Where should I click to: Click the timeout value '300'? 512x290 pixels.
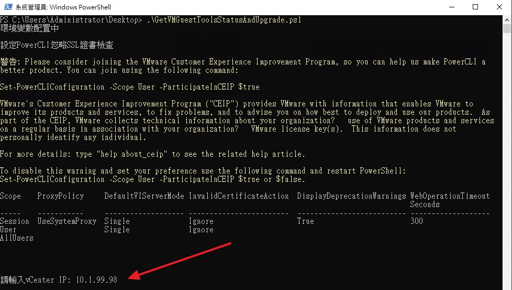pos(417,221)
